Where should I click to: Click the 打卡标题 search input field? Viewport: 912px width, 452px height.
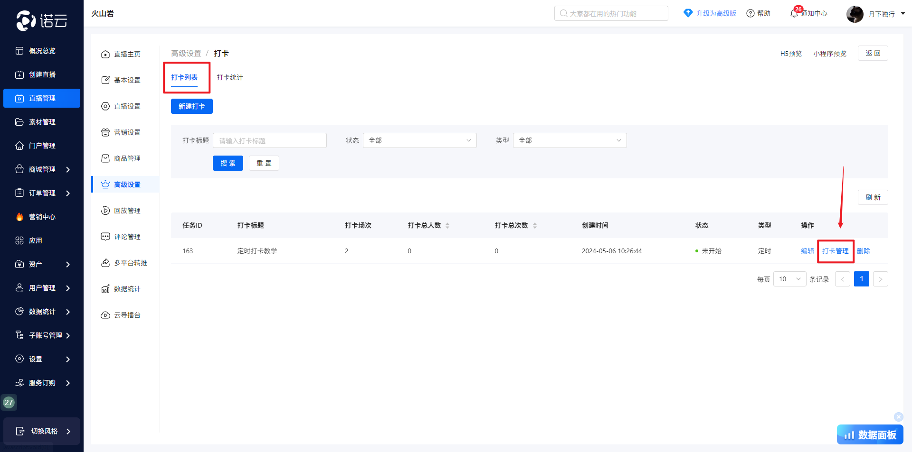tap(269, 140)
